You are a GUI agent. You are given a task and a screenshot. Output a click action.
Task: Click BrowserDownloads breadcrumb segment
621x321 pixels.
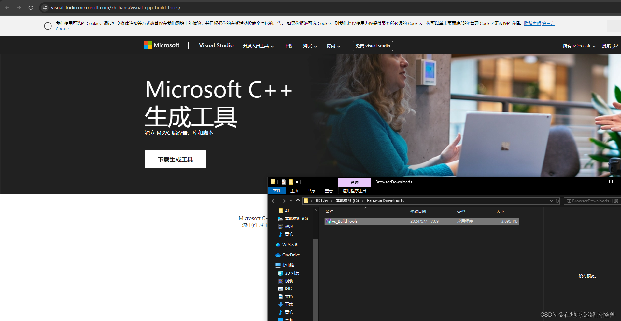tap(385, 201)
